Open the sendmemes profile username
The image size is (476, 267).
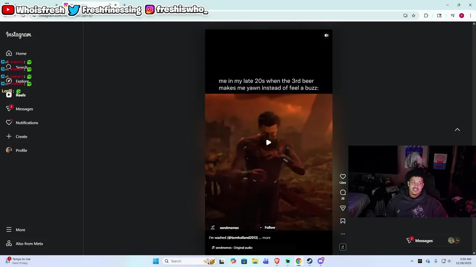229,228
